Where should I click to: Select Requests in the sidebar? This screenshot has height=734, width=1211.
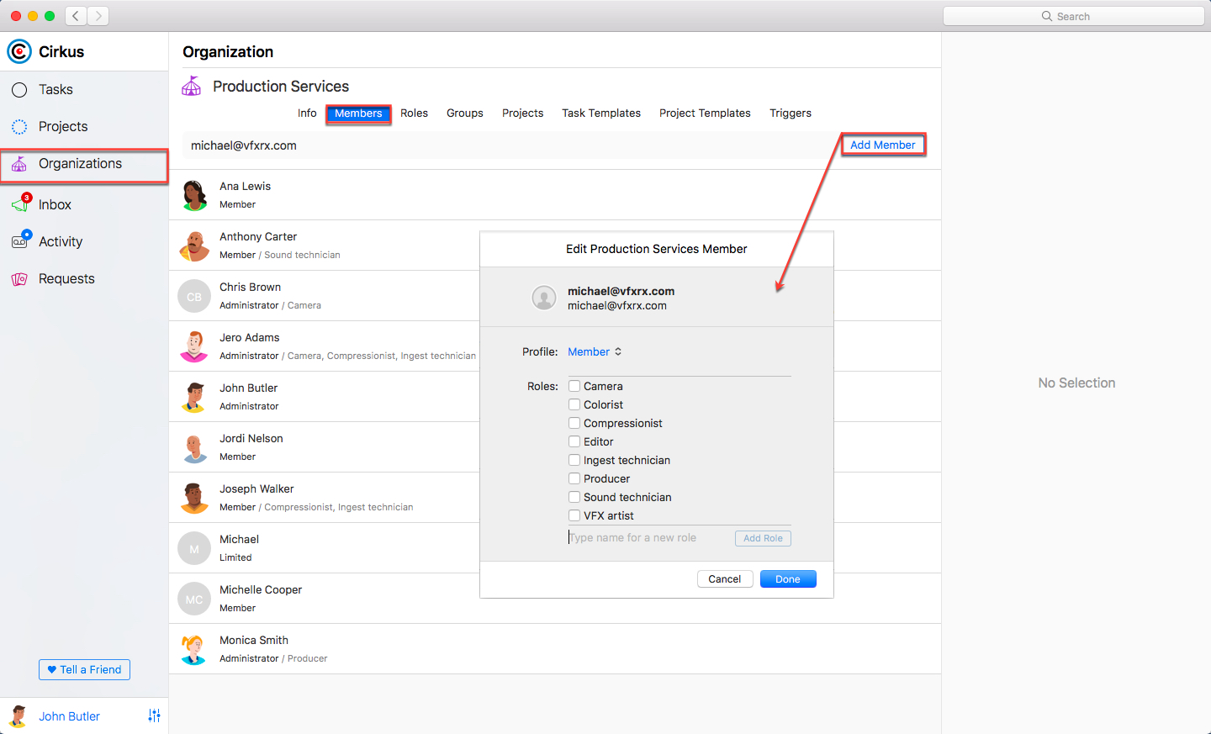[84, 279]
